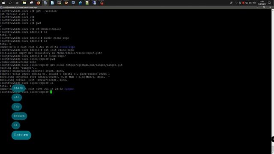Open Task View from the taskbar
Image resolution: width=274 pixels, height=154 pixels.
click(17, 3)
